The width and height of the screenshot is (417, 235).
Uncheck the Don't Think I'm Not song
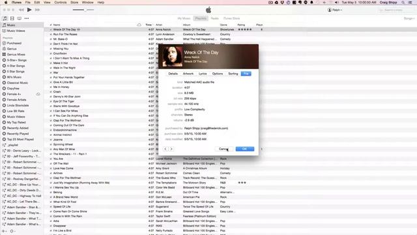coord(51,44)
